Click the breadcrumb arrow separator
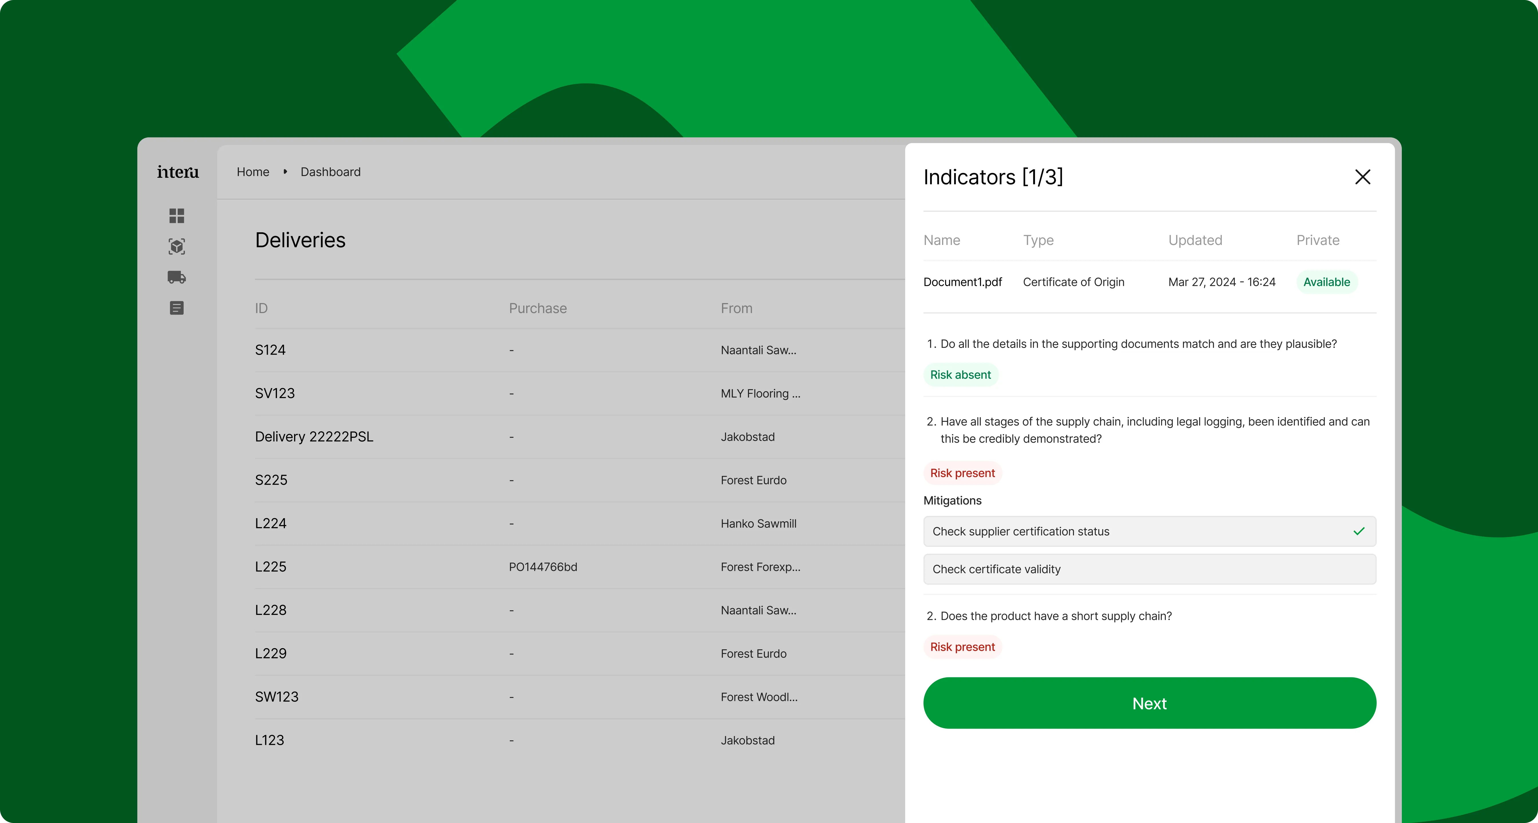This screenshot has width=1538, height=823. pyautogui.click(x=286, y=172)
